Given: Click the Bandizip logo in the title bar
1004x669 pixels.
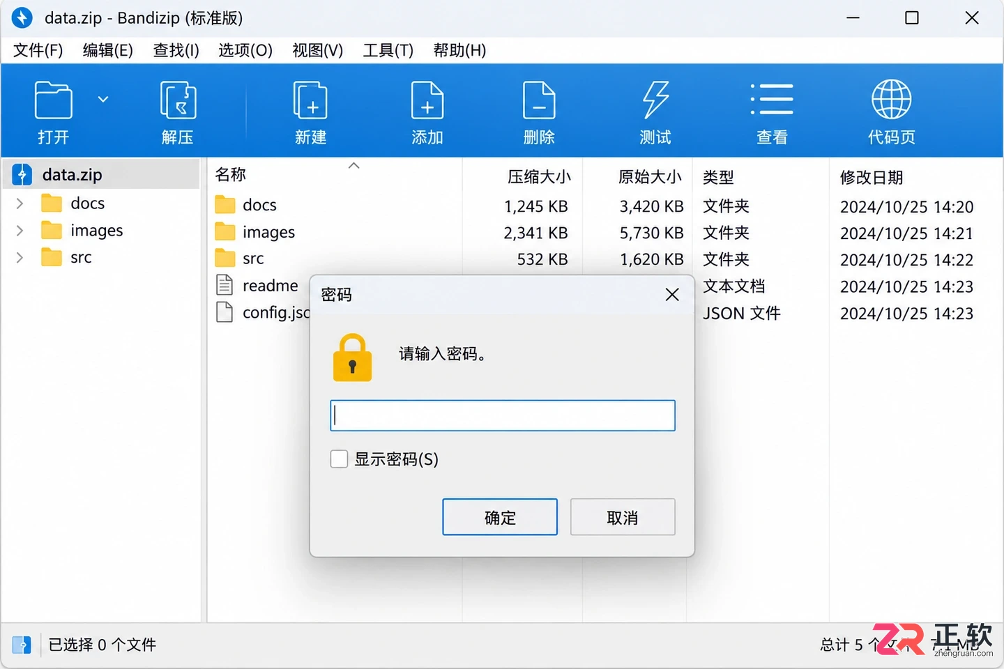Looking at the screenshot, I should (22, 17).
